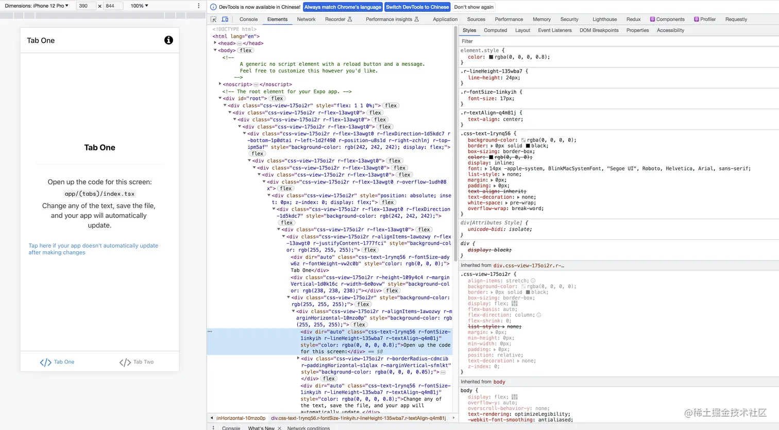Toggle flex badge after position: absolute div

pos(388,202)
